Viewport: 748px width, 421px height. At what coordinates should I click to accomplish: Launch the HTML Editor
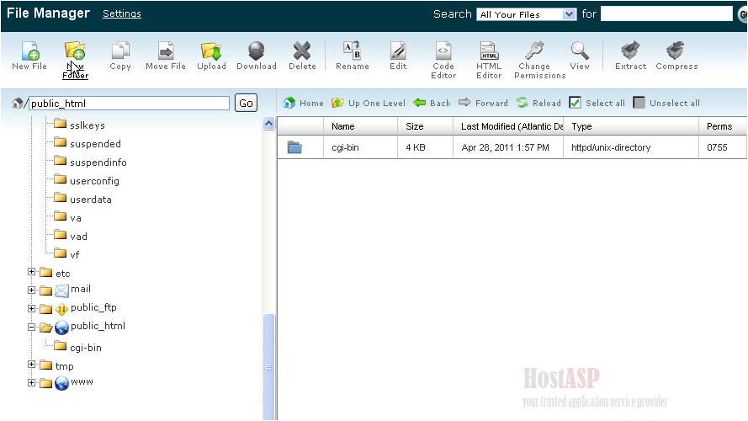point(489,51)
